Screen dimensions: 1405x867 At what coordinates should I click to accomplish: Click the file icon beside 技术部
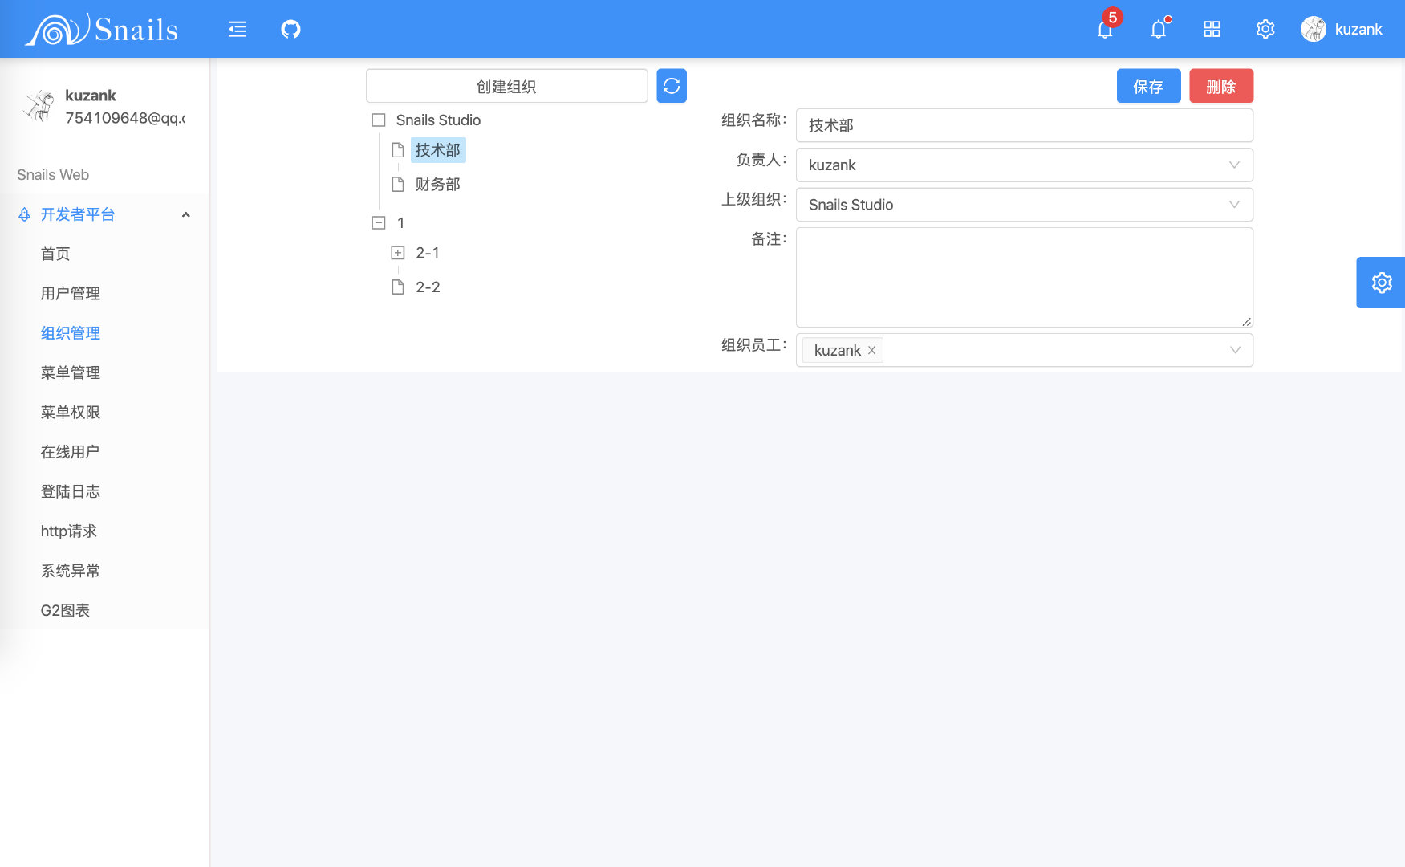397,150
